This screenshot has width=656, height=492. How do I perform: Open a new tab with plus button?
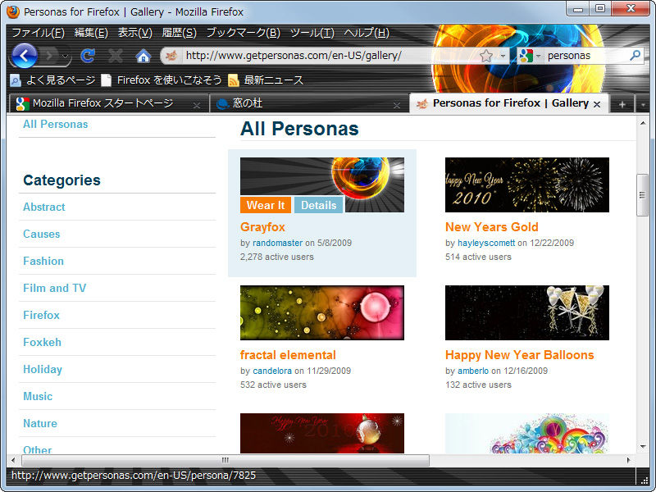coord(622,104)
